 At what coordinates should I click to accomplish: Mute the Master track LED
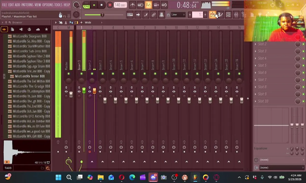pyautogui.click(x=69, y=74)
